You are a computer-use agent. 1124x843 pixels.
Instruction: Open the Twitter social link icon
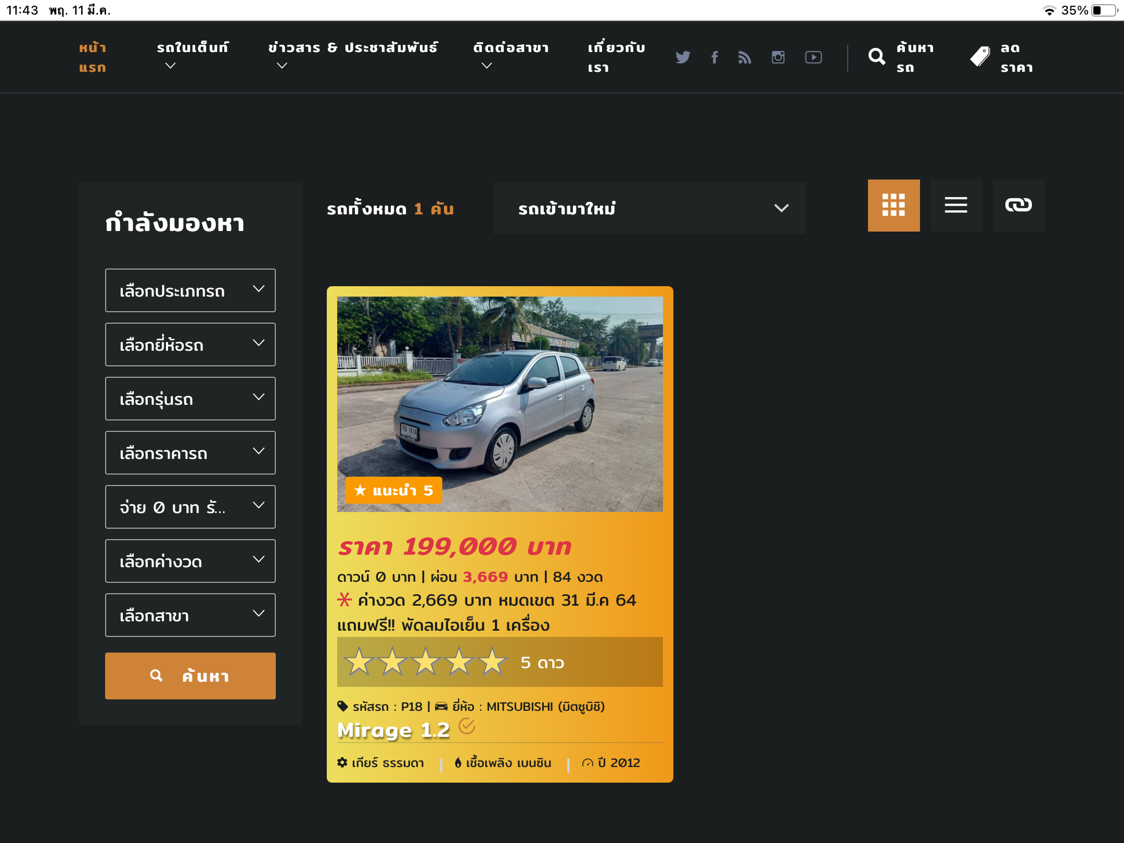[x=683, y=57]
